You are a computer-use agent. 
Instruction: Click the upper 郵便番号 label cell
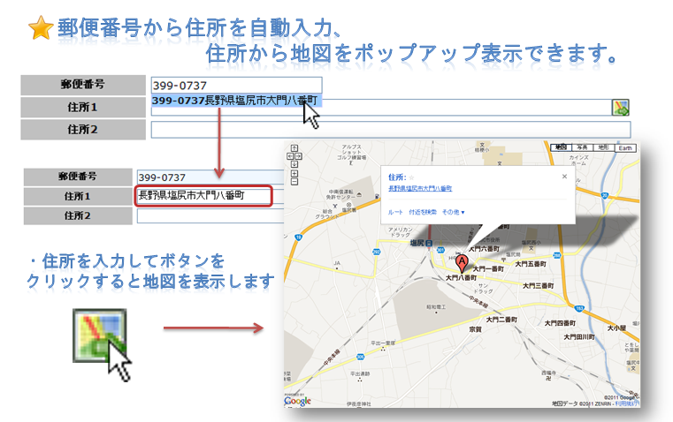(83, 85)
